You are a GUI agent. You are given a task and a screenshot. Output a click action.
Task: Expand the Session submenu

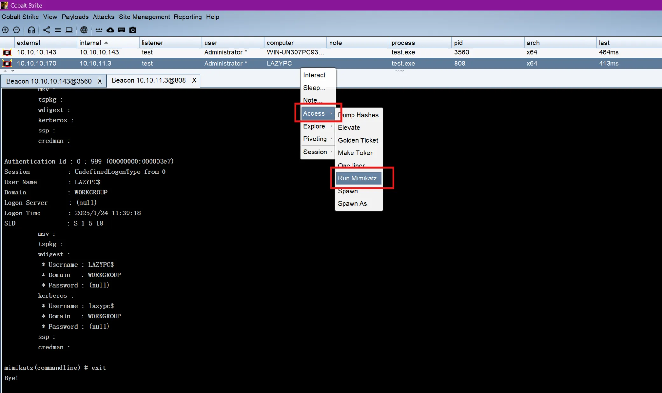pos(318,152)
